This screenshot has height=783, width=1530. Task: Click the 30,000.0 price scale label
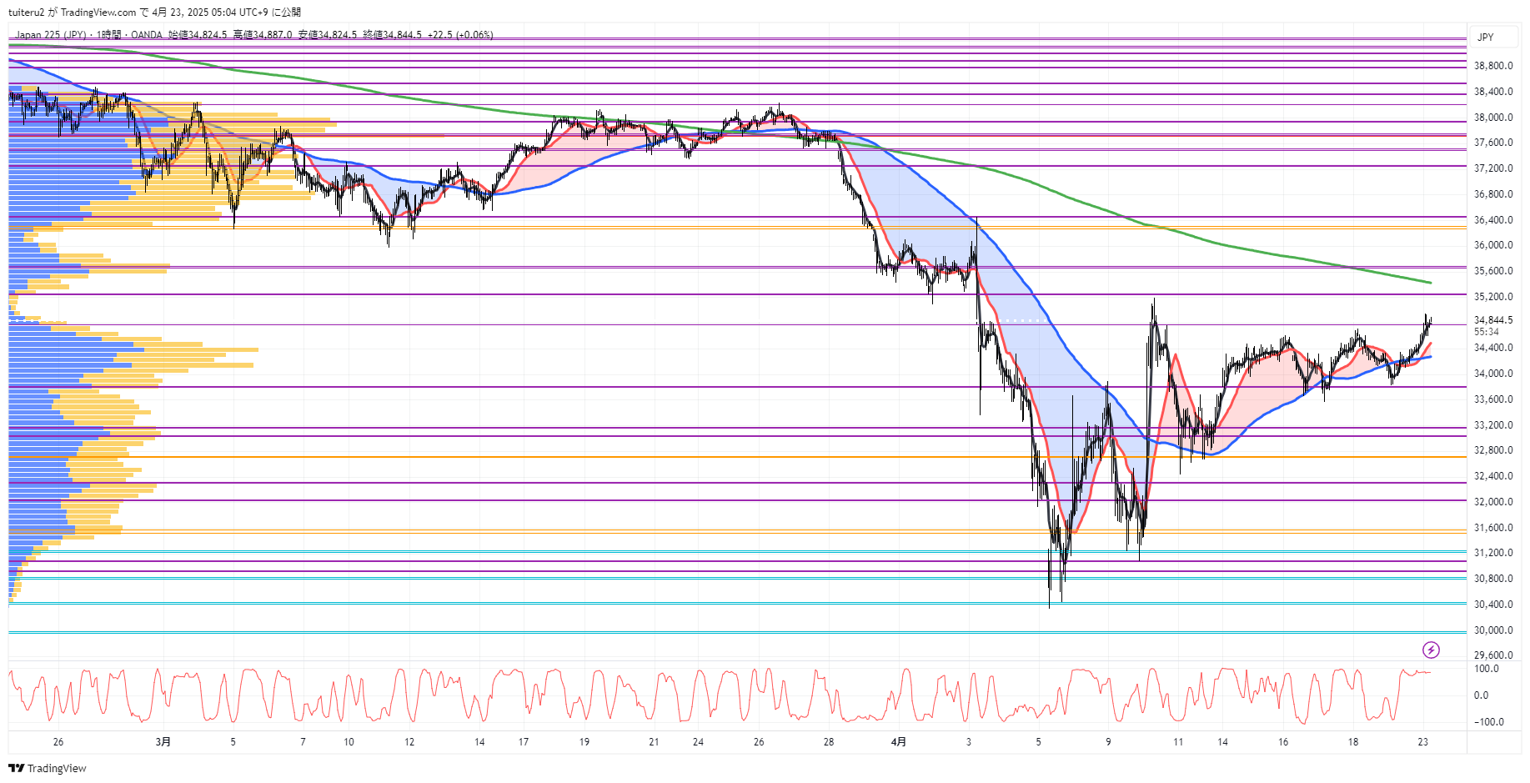[x=1492, y=630]
